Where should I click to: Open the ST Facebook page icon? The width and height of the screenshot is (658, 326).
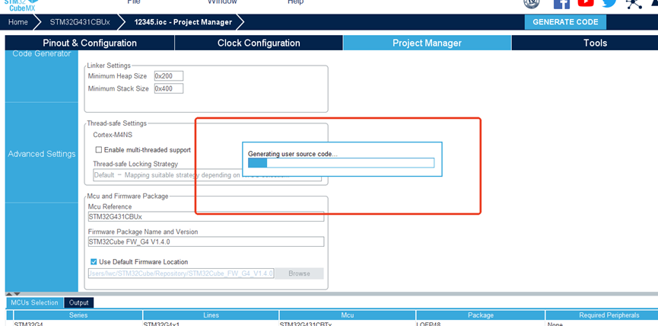tap(561, 4)
